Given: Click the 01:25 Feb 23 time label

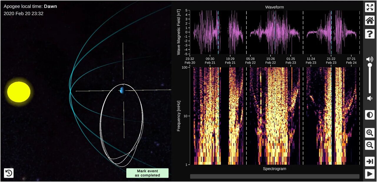Looking at the screenshot, I should click(x=290, y=61).
